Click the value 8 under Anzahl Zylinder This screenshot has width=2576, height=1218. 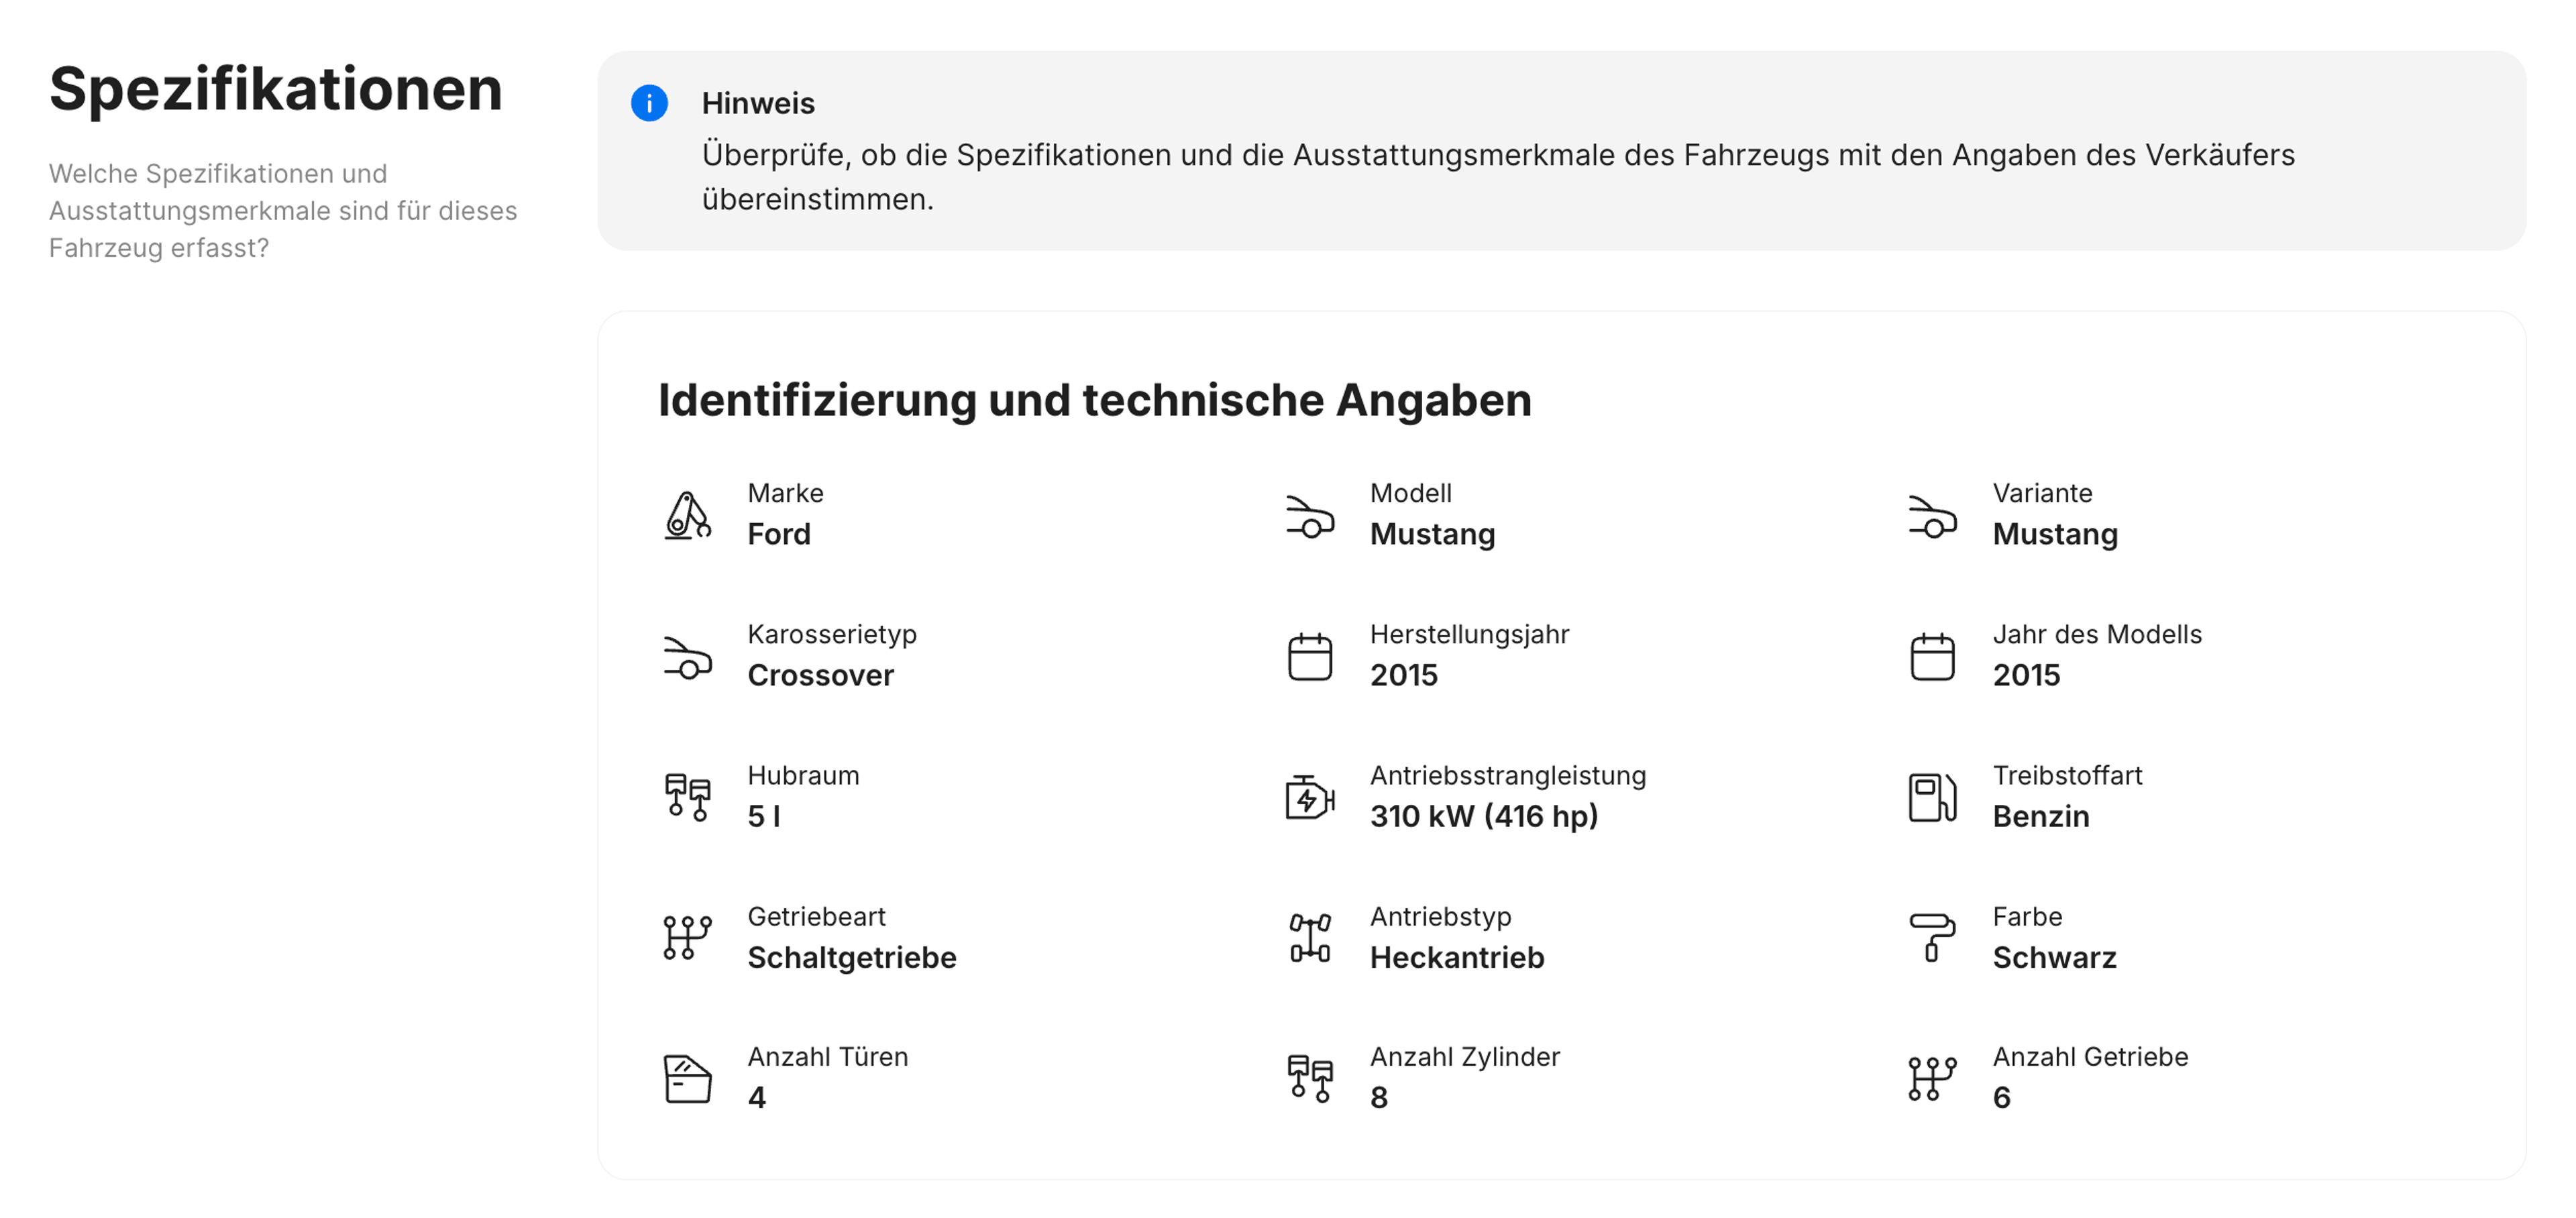1379,1097
